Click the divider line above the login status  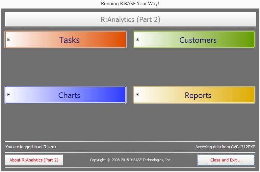pyautogui.click(x=130, y=142)
